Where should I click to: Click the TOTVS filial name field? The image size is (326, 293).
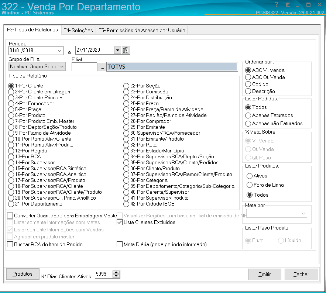click(x=172, y=67)
